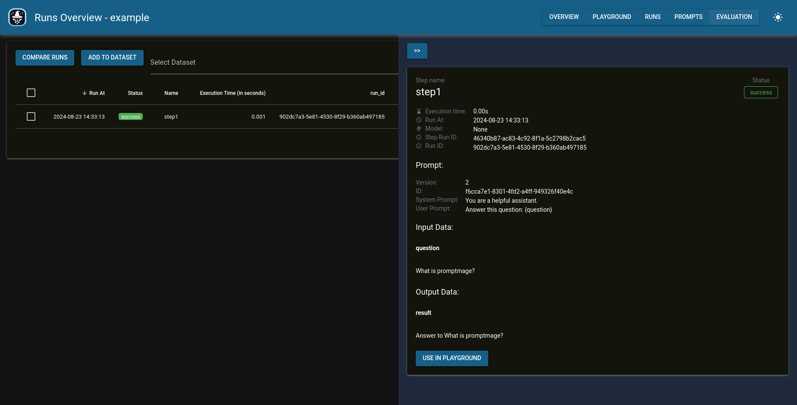Click the green success badge in table row
Image resolution: width=797 pixels, height=405 pixels.
click(x=131, y=116)
